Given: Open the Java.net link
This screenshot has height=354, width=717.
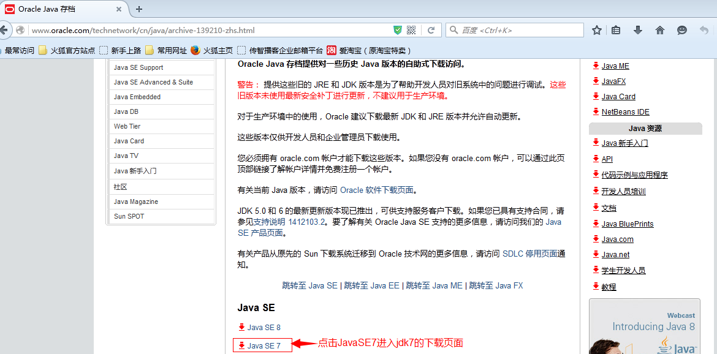Looking at the screenshot, I should 615,254.
